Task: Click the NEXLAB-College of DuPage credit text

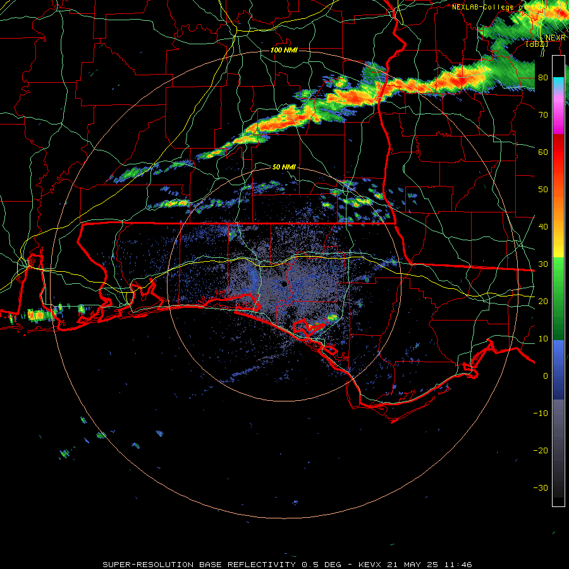Action: 509,7
